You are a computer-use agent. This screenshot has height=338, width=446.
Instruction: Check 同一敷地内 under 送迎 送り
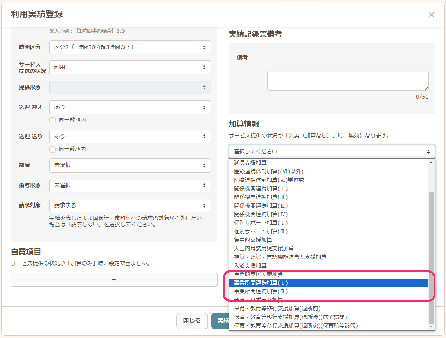click(x=53, y=150)
